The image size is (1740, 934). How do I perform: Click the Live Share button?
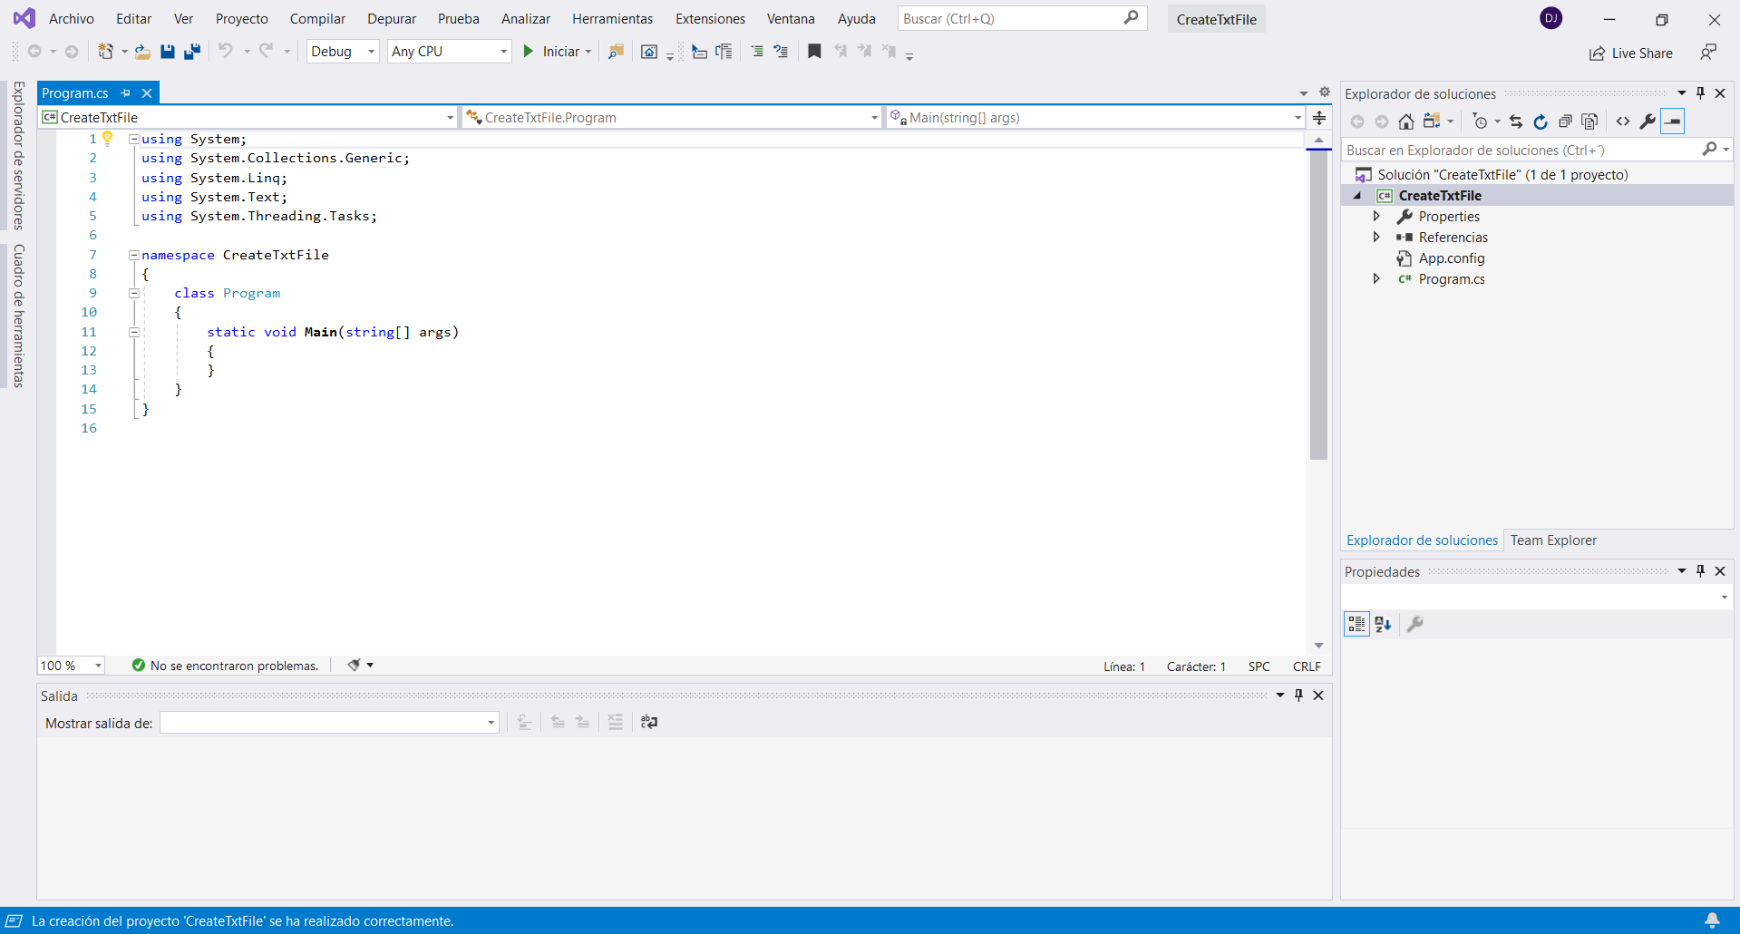point(1631,54)
